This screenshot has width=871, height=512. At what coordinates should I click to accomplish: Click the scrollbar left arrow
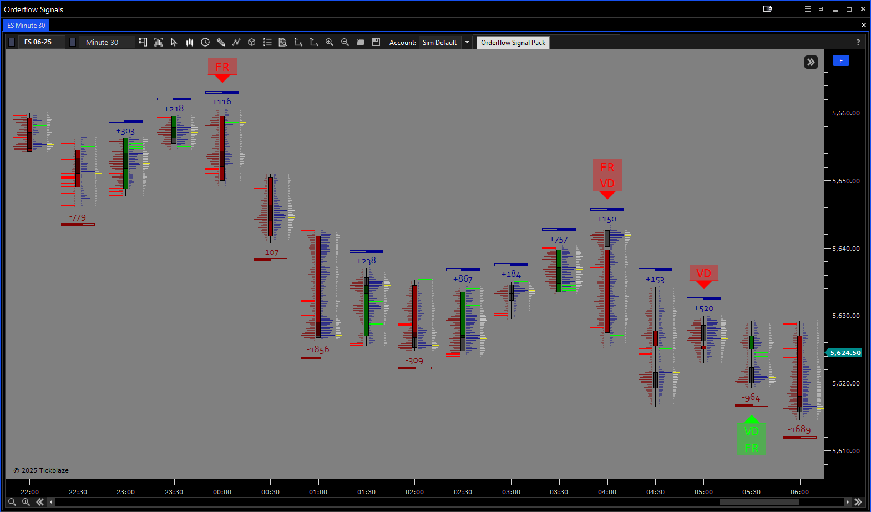[x=51, y=502]
